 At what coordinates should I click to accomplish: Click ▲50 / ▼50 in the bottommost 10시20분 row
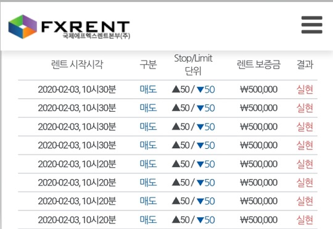193,220
